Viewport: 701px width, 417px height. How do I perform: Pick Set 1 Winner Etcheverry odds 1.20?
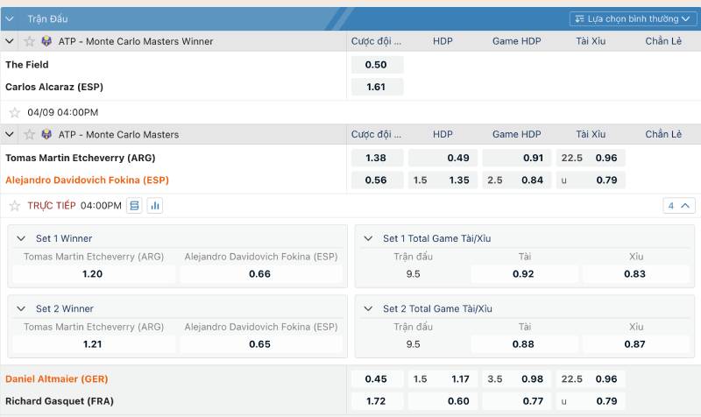point(93,274)
